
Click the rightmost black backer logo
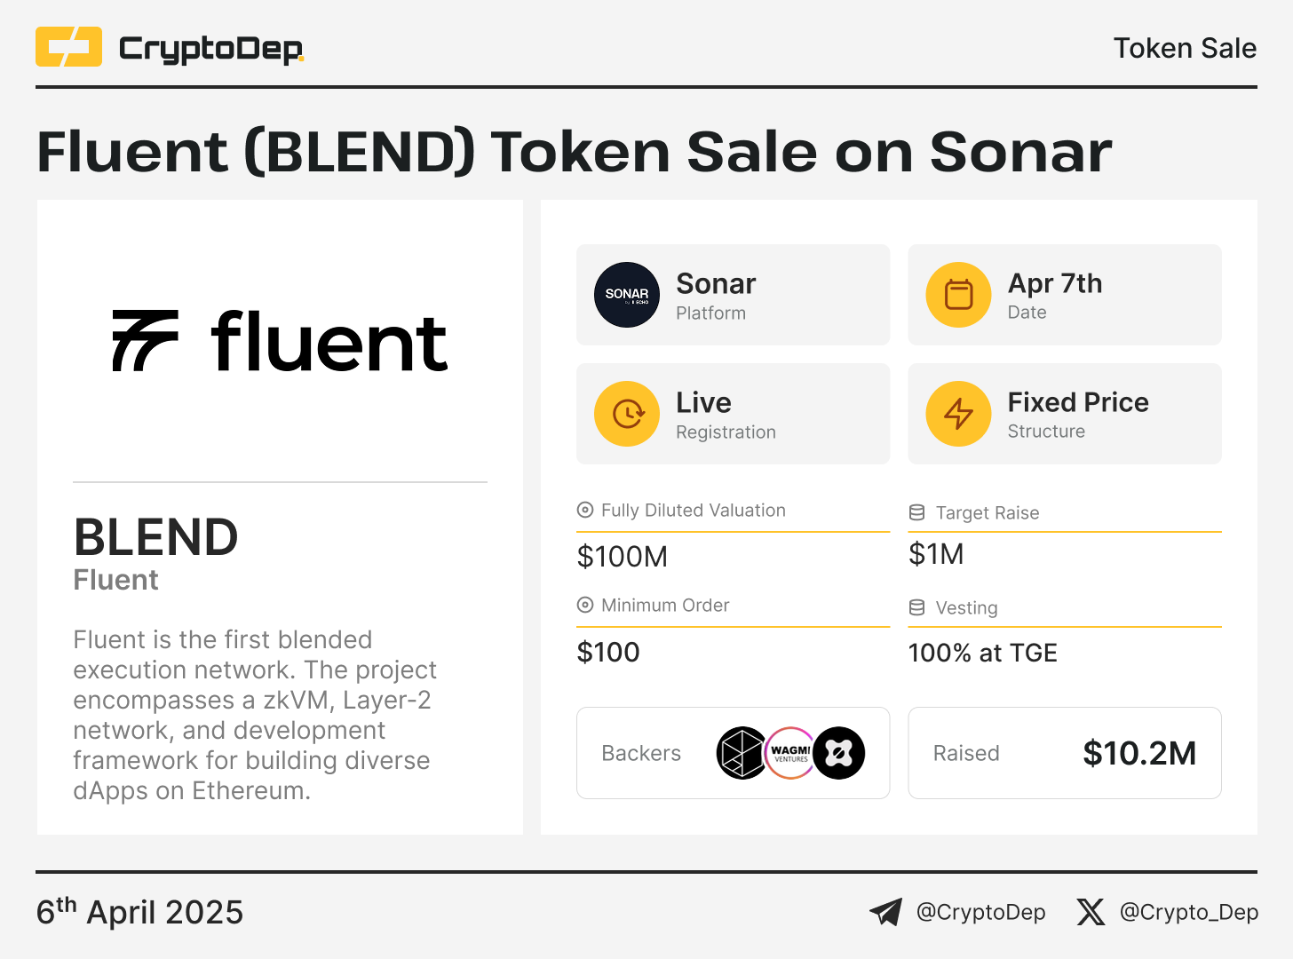pyautogui.click(x=839, y=753)
